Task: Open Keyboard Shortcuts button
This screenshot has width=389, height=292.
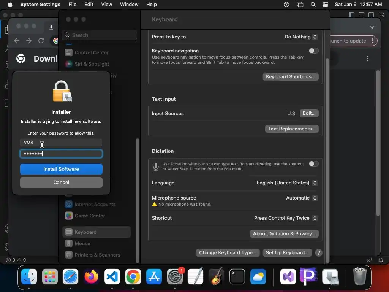Action: (x=291, y=77)
